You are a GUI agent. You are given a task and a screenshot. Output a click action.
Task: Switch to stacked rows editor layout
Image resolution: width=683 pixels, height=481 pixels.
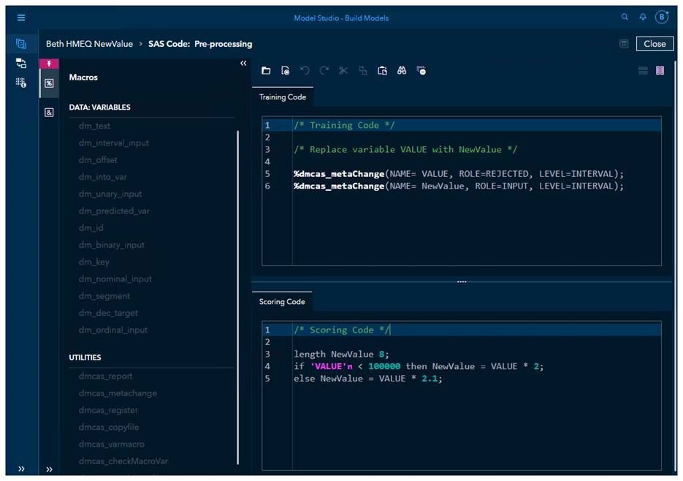pyautogui.click(x=643, y=71)
